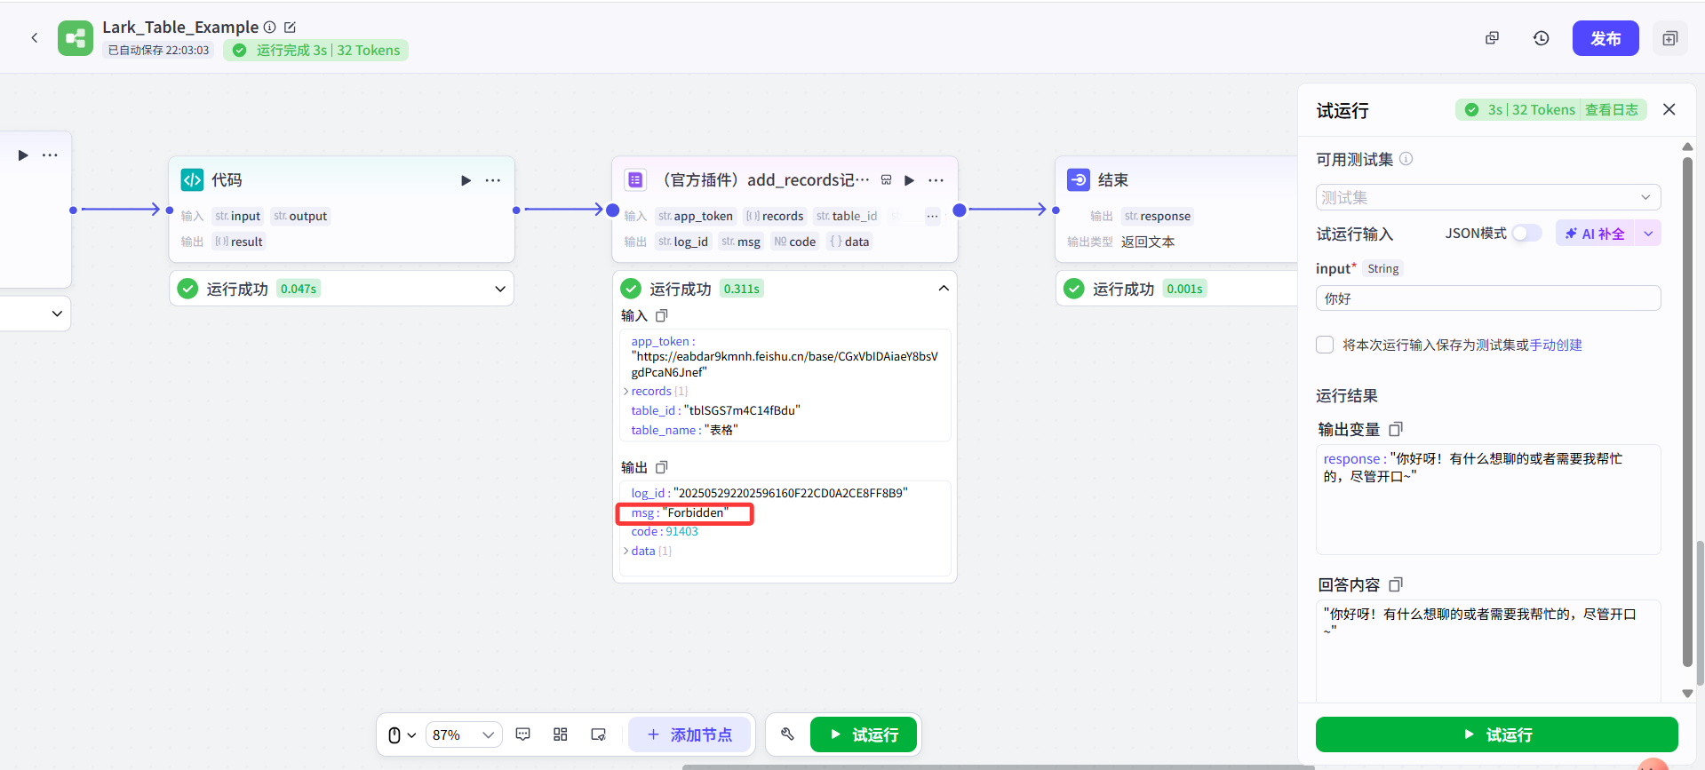Close the 试运行 panel
Image resolution: width=1705 pixels, height=770 pixels.
tap(1669, 109)
